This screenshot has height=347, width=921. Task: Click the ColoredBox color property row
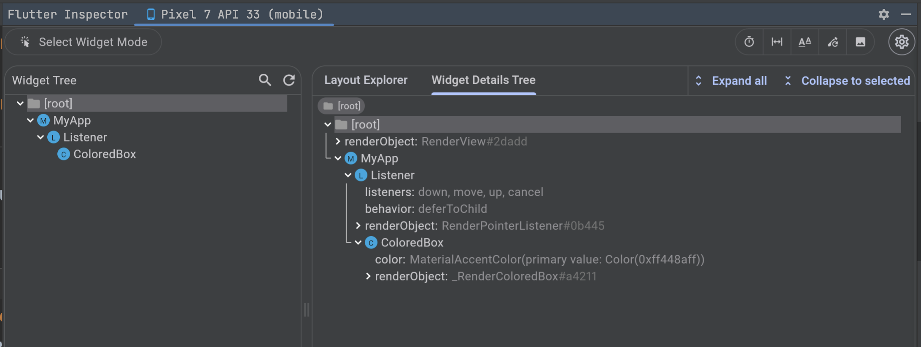540,259
